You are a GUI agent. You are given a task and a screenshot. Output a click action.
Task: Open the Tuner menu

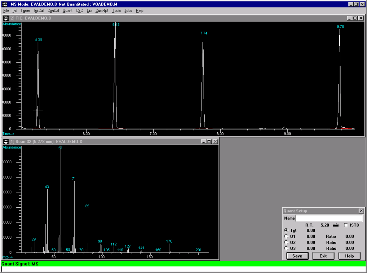coord(25,11)
